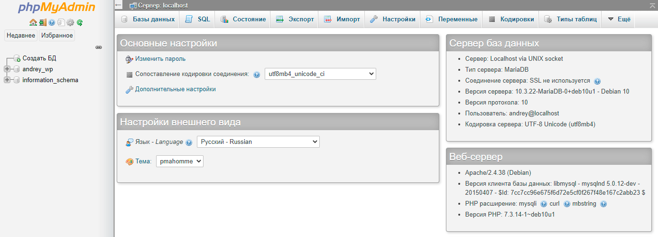This screenshot has height=237, width=658.
Task: Open the Типы таблиц tab
Action: pos(570,19)
